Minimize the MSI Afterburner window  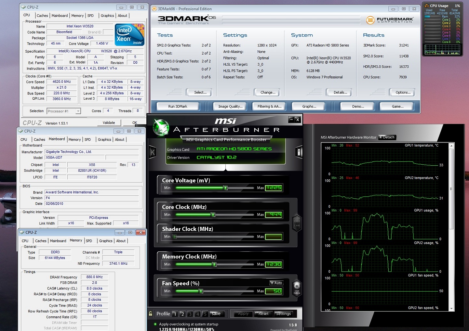click(291, 120)
